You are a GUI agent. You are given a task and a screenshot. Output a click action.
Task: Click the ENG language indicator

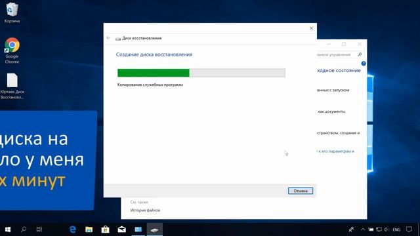(x=396, y=229)
